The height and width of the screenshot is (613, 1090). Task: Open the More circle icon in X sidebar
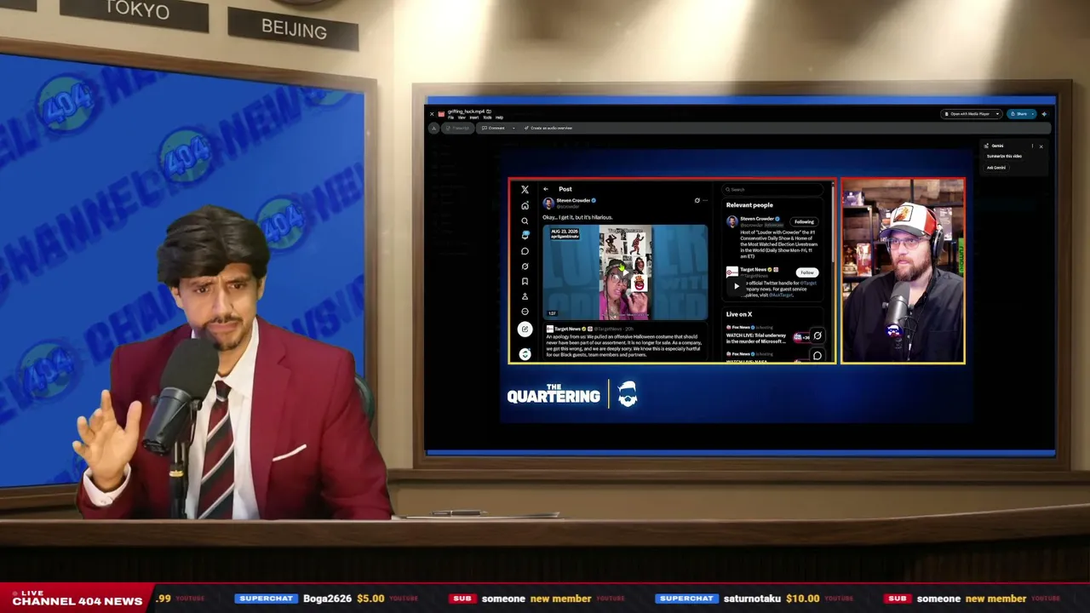click(525, 312)
